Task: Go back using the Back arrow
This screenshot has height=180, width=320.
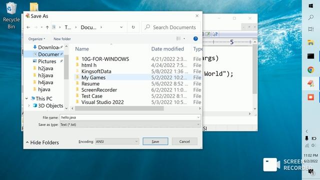Action: pos(28,27)
